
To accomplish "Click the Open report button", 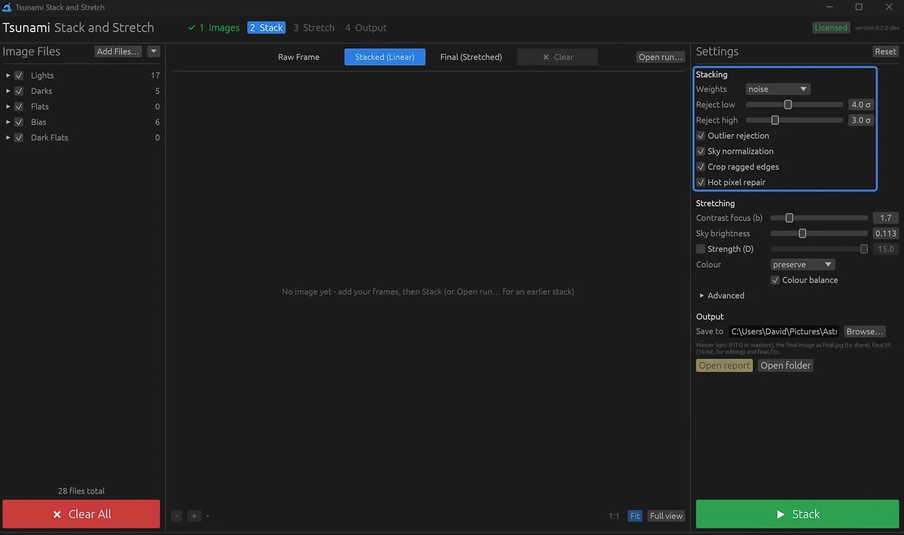I will point(724,365).
